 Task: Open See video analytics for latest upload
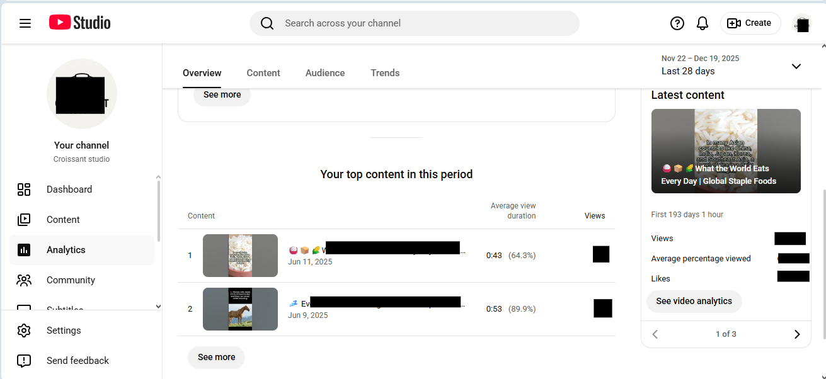click(694, 301)
